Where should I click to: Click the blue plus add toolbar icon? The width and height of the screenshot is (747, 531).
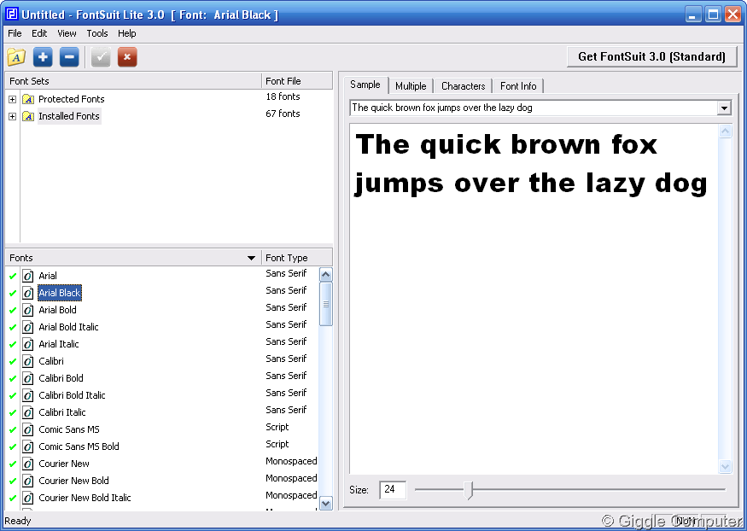click(43, 57)
